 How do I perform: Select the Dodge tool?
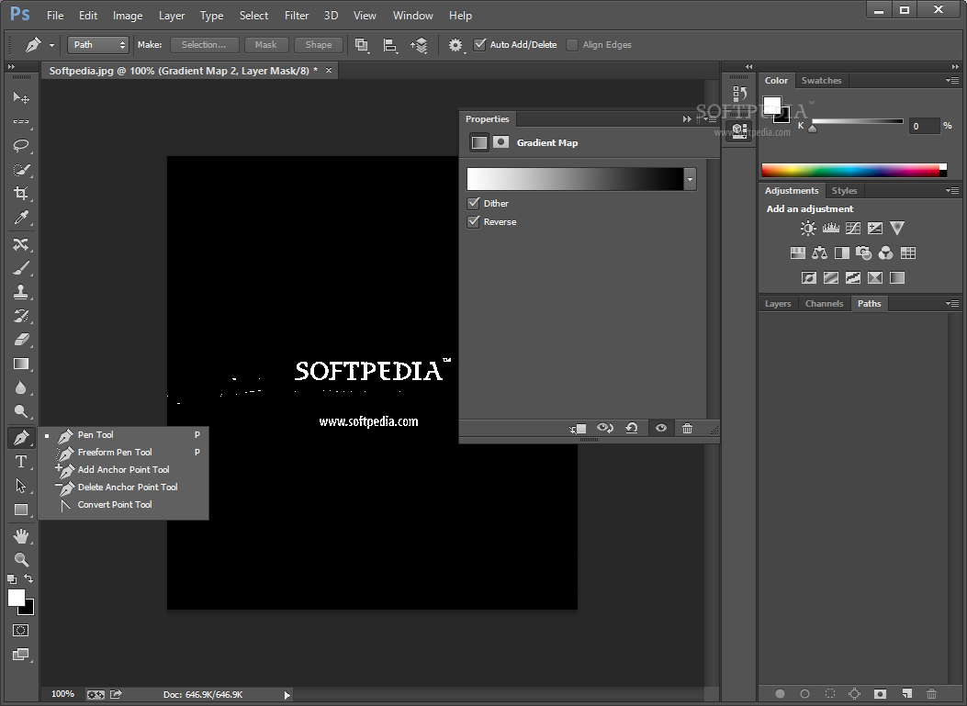(21, 412)
